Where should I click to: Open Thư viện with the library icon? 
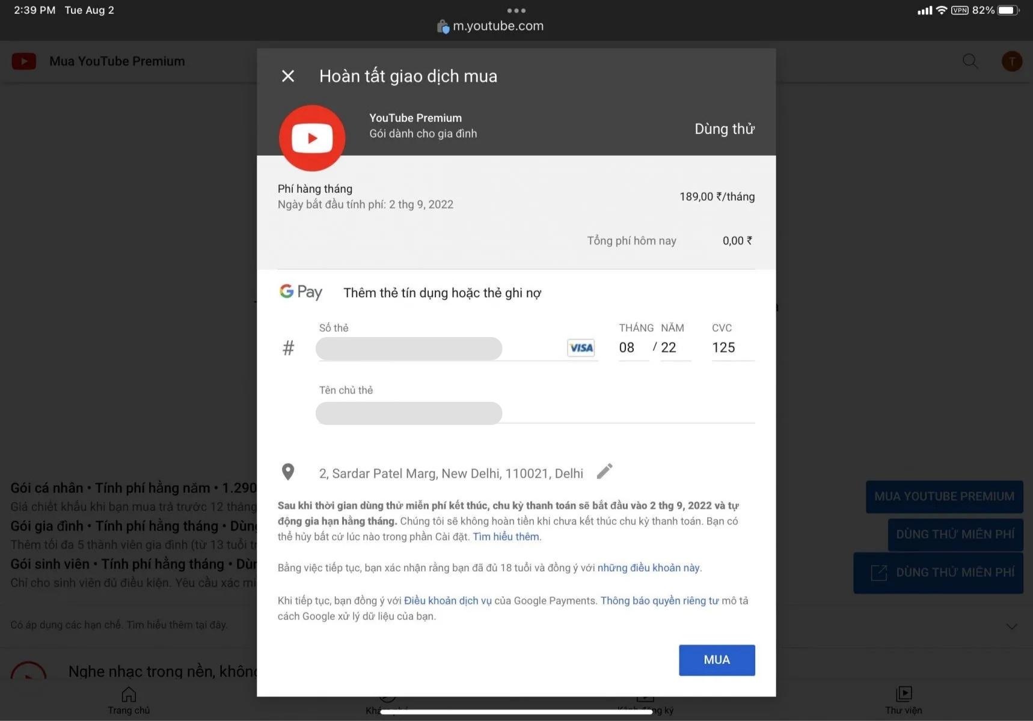pos(903,699)
